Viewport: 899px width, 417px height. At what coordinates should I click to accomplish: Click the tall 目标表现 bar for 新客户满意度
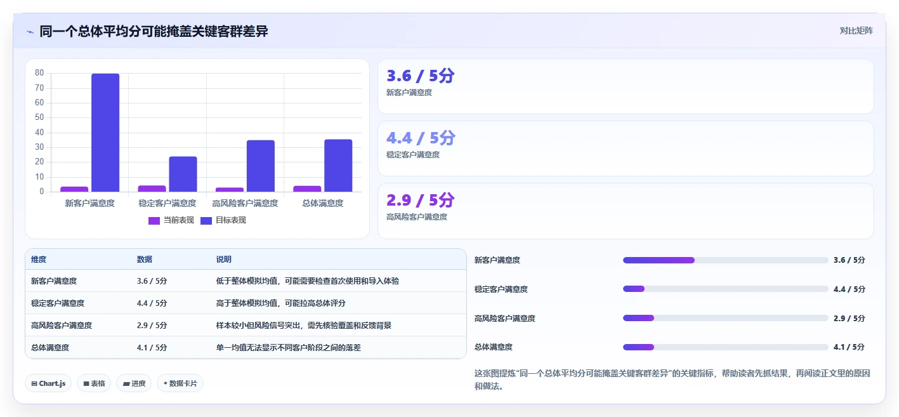(105, 133)
